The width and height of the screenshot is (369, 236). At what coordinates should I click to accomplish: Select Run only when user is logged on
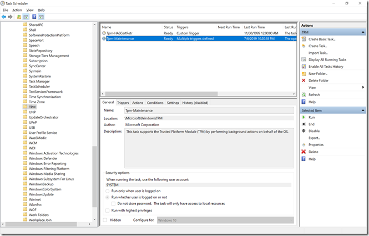tap(107, 190)
